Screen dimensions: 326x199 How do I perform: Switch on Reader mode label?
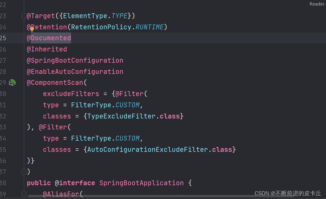click(x=317, y=4)
